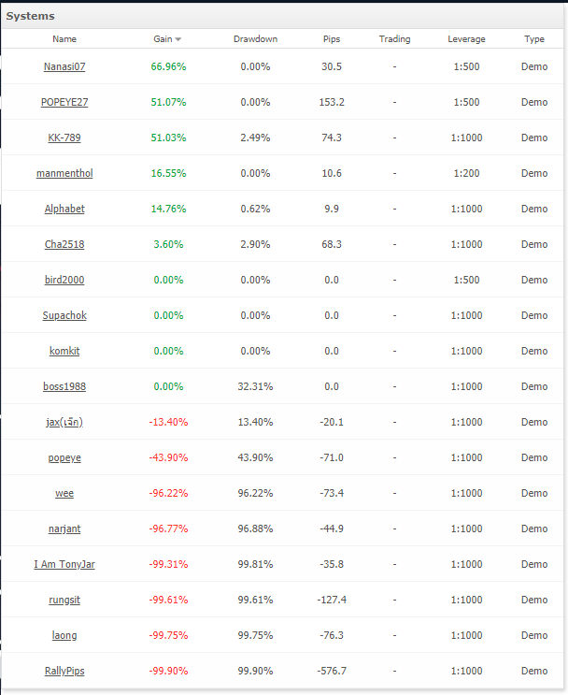Open the RallyPips system page
The height and width of the screenshot is (695, 568).
click(64, 671)
